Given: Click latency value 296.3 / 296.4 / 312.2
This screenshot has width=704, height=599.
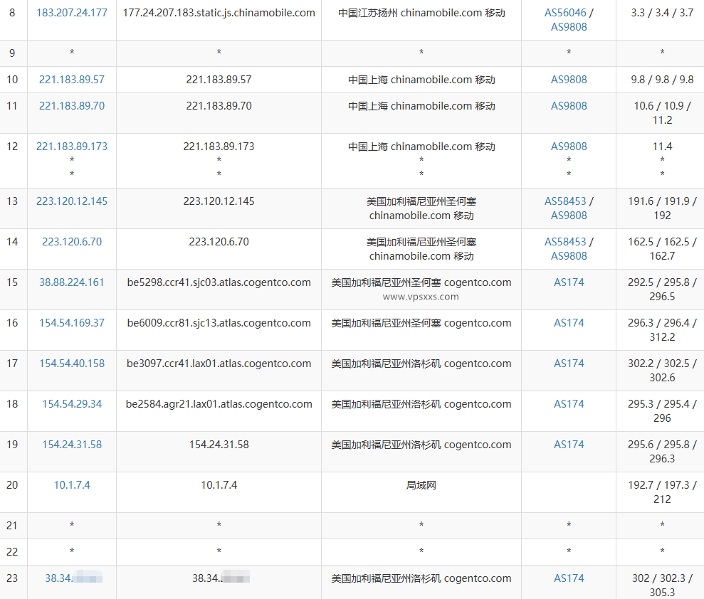Looking at the screenshot, I should click(x=662, y=330).
